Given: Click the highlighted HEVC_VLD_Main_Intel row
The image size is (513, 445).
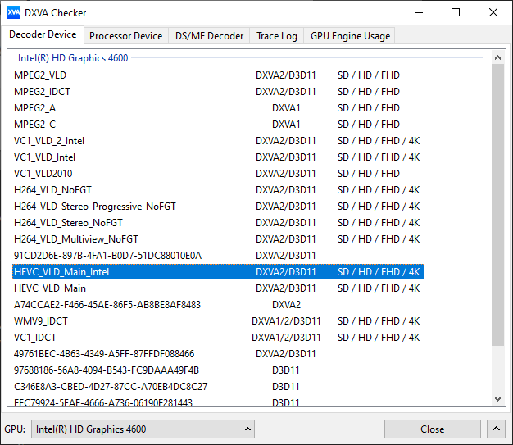Looking at the screenshot, I should pyautogui.click(x=218, y=271).
